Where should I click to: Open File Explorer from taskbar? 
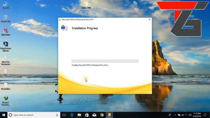coord(79,115)
